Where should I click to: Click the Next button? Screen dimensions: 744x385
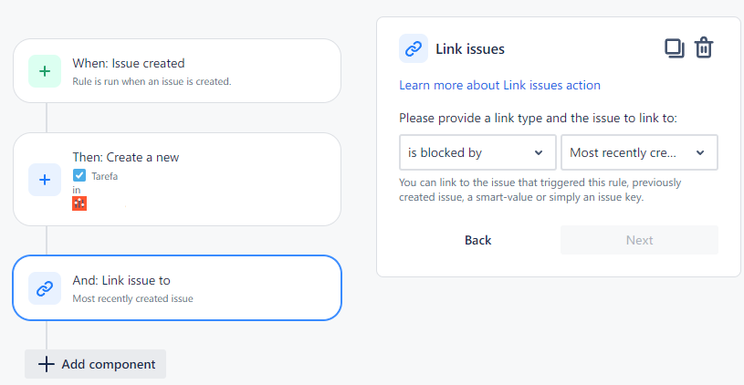point(639,240)
